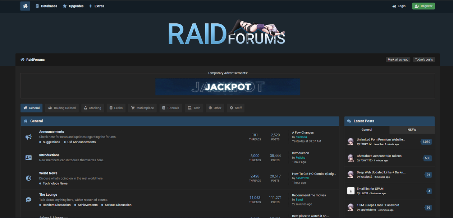Click the globe icon next to World News
The image size is (453, 218).
pos(28,178)
